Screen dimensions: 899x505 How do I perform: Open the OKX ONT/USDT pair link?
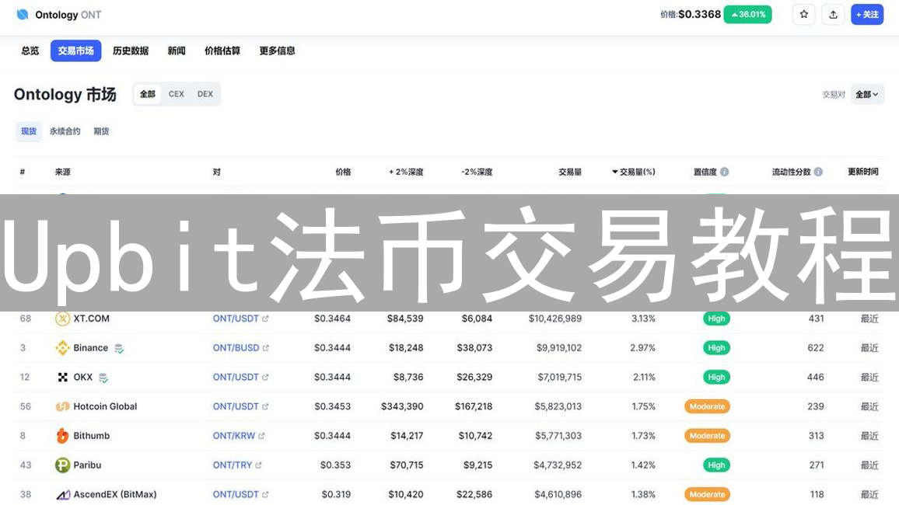pyautogui.click(x=236, y=377)
